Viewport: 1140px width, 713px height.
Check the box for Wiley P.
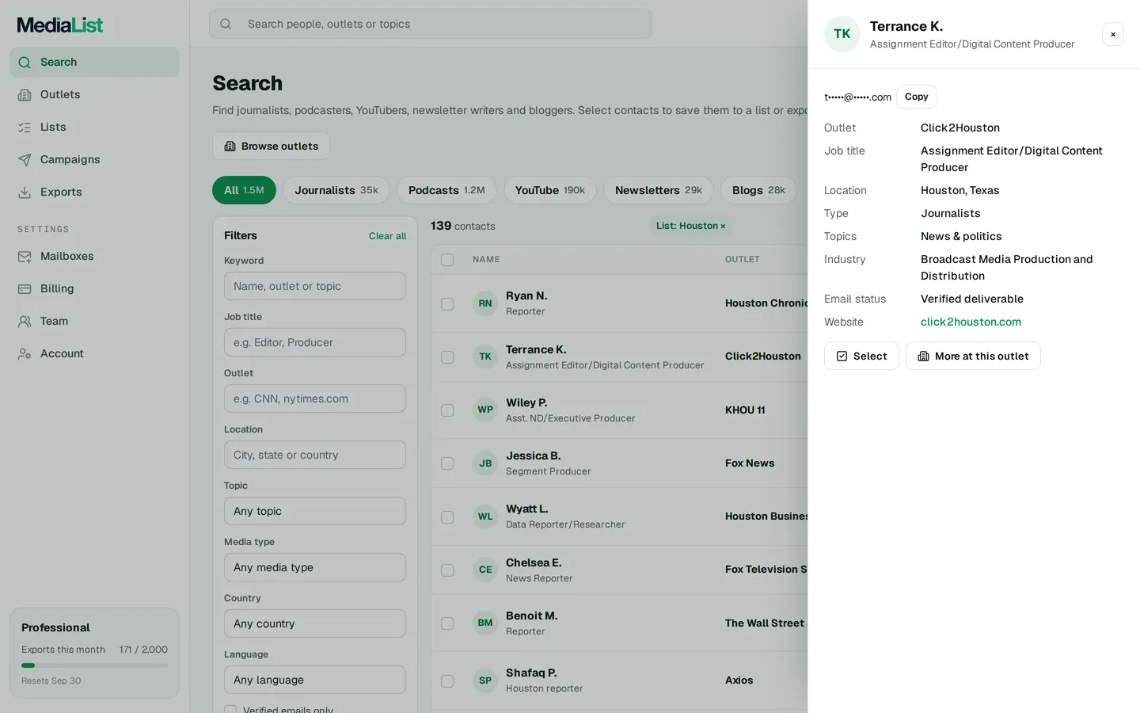point(447,410)
